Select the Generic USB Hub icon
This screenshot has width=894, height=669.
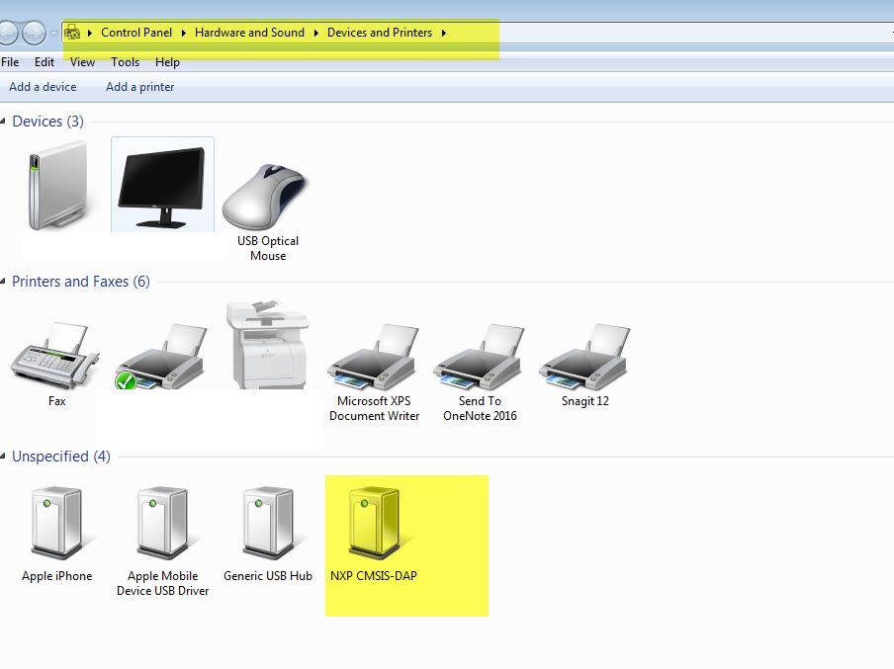[x=268, y=523]
